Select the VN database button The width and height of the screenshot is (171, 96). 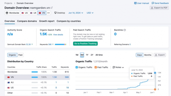(42, 13)
